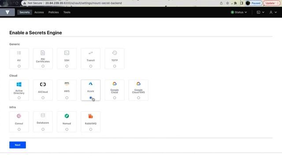Image resolution: width=282 pixels, height=158 pixels.
Task: Select the Google Cloud KMS radio button
Action: 138,98
